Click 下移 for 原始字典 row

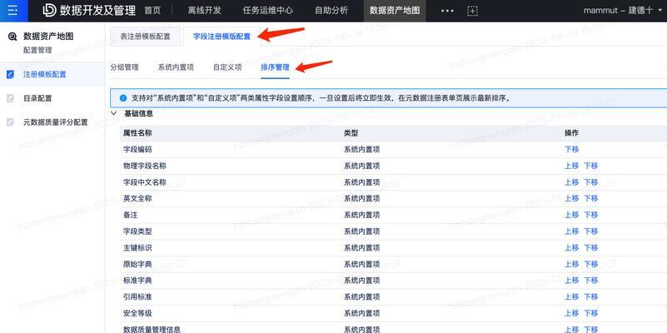pos(590,264)
